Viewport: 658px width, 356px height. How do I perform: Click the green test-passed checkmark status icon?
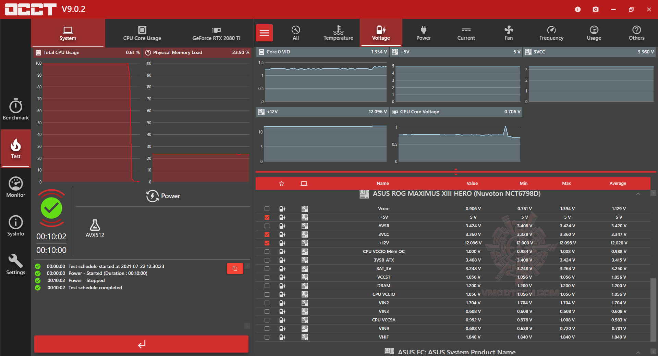coord(51,208)
